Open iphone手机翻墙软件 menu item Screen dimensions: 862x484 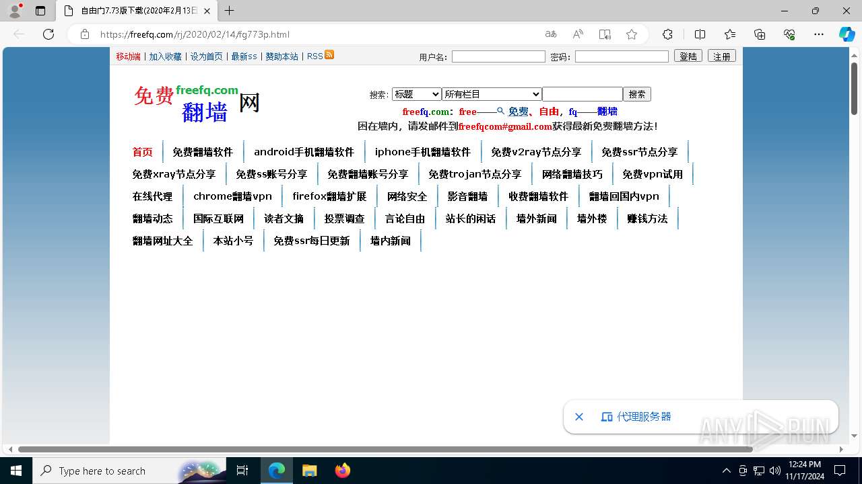[423, 152]
